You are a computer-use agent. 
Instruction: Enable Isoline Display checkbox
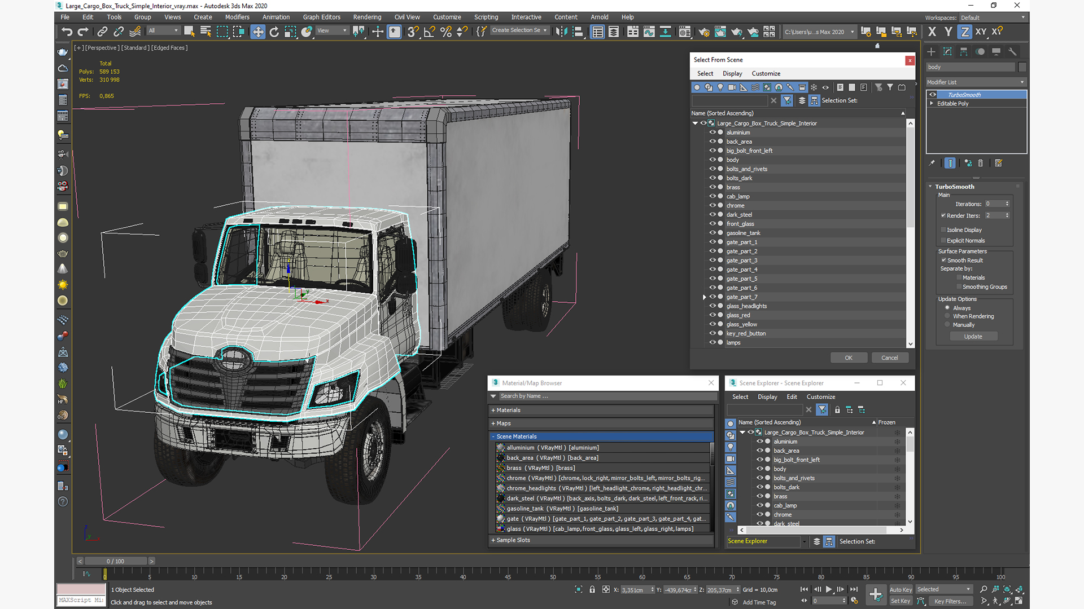point(943,230)
